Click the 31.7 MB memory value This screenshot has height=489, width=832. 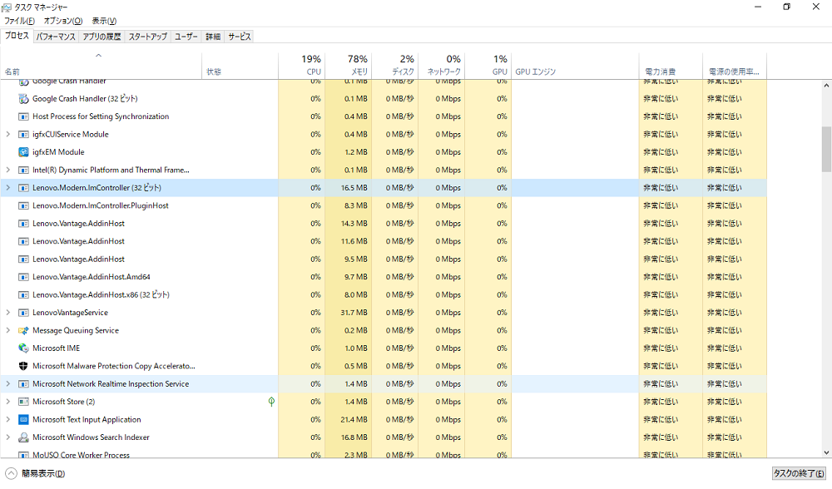[354, 313]
